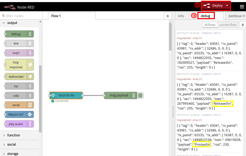Image resolution: width=246 pixels, height=156 pixels.
Task: Click timestamp 2017/5/15 13:39:54
Action: pyautogui.click(x=188, y=115)
